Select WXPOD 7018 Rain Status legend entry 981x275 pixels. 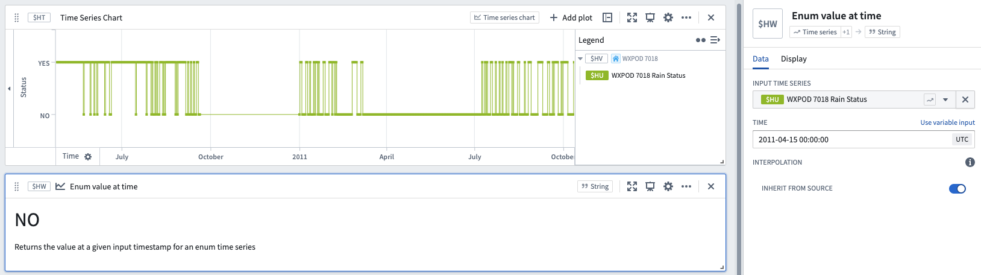648,75
